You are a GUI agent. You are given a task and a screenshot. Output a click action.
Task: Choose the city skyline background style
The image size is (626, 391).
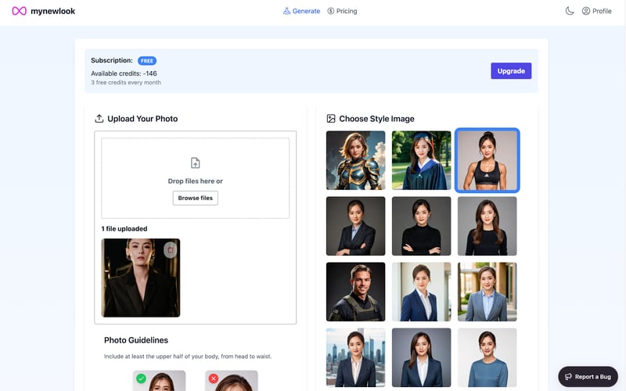pyautogui.click(x=356, y=357)
